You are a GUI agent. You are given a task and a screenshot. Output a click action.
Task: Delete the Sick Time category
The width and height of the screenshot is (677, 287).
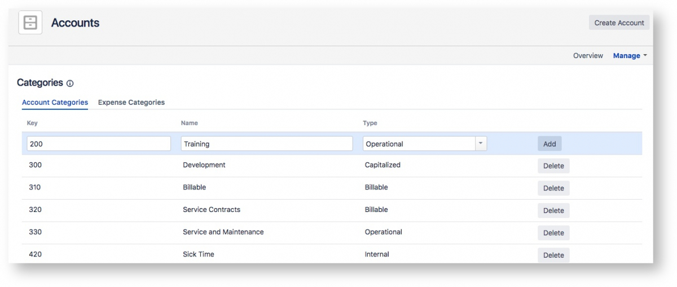click(553, 255)
